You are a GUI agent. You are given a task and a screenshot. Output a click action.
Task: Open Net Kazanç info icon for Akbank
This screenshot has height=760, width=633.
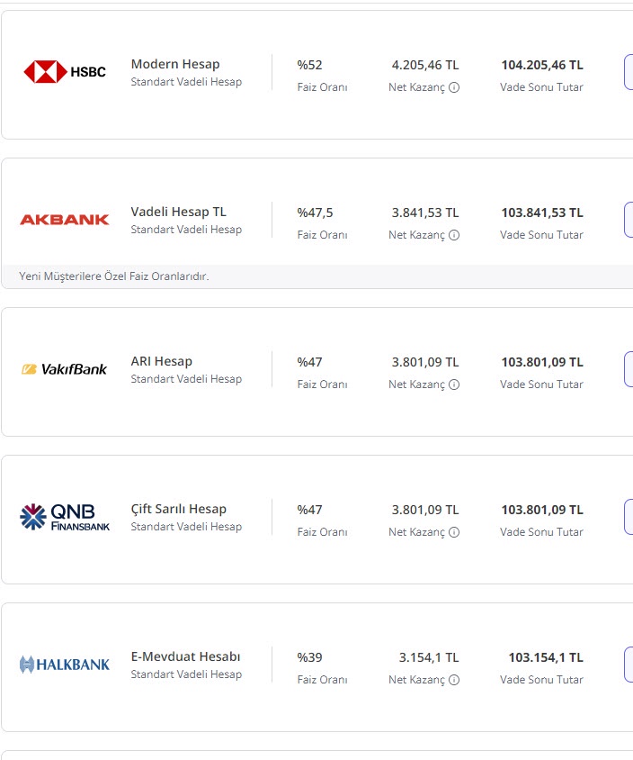pyautogui.click(x=454, y=235)
